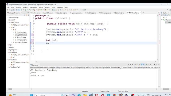The image size is (171, 96).
Task: Switch to the maths.java editor tab
Action: [x=35, y=13]
